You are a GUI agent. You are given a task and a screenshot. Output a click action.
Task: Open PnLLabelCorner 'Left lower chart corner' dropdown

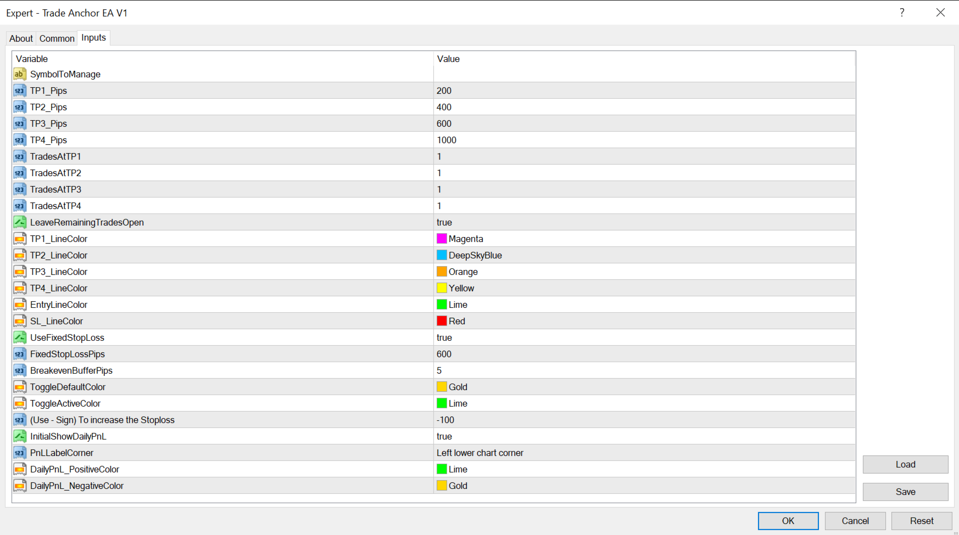click(644, 453)
